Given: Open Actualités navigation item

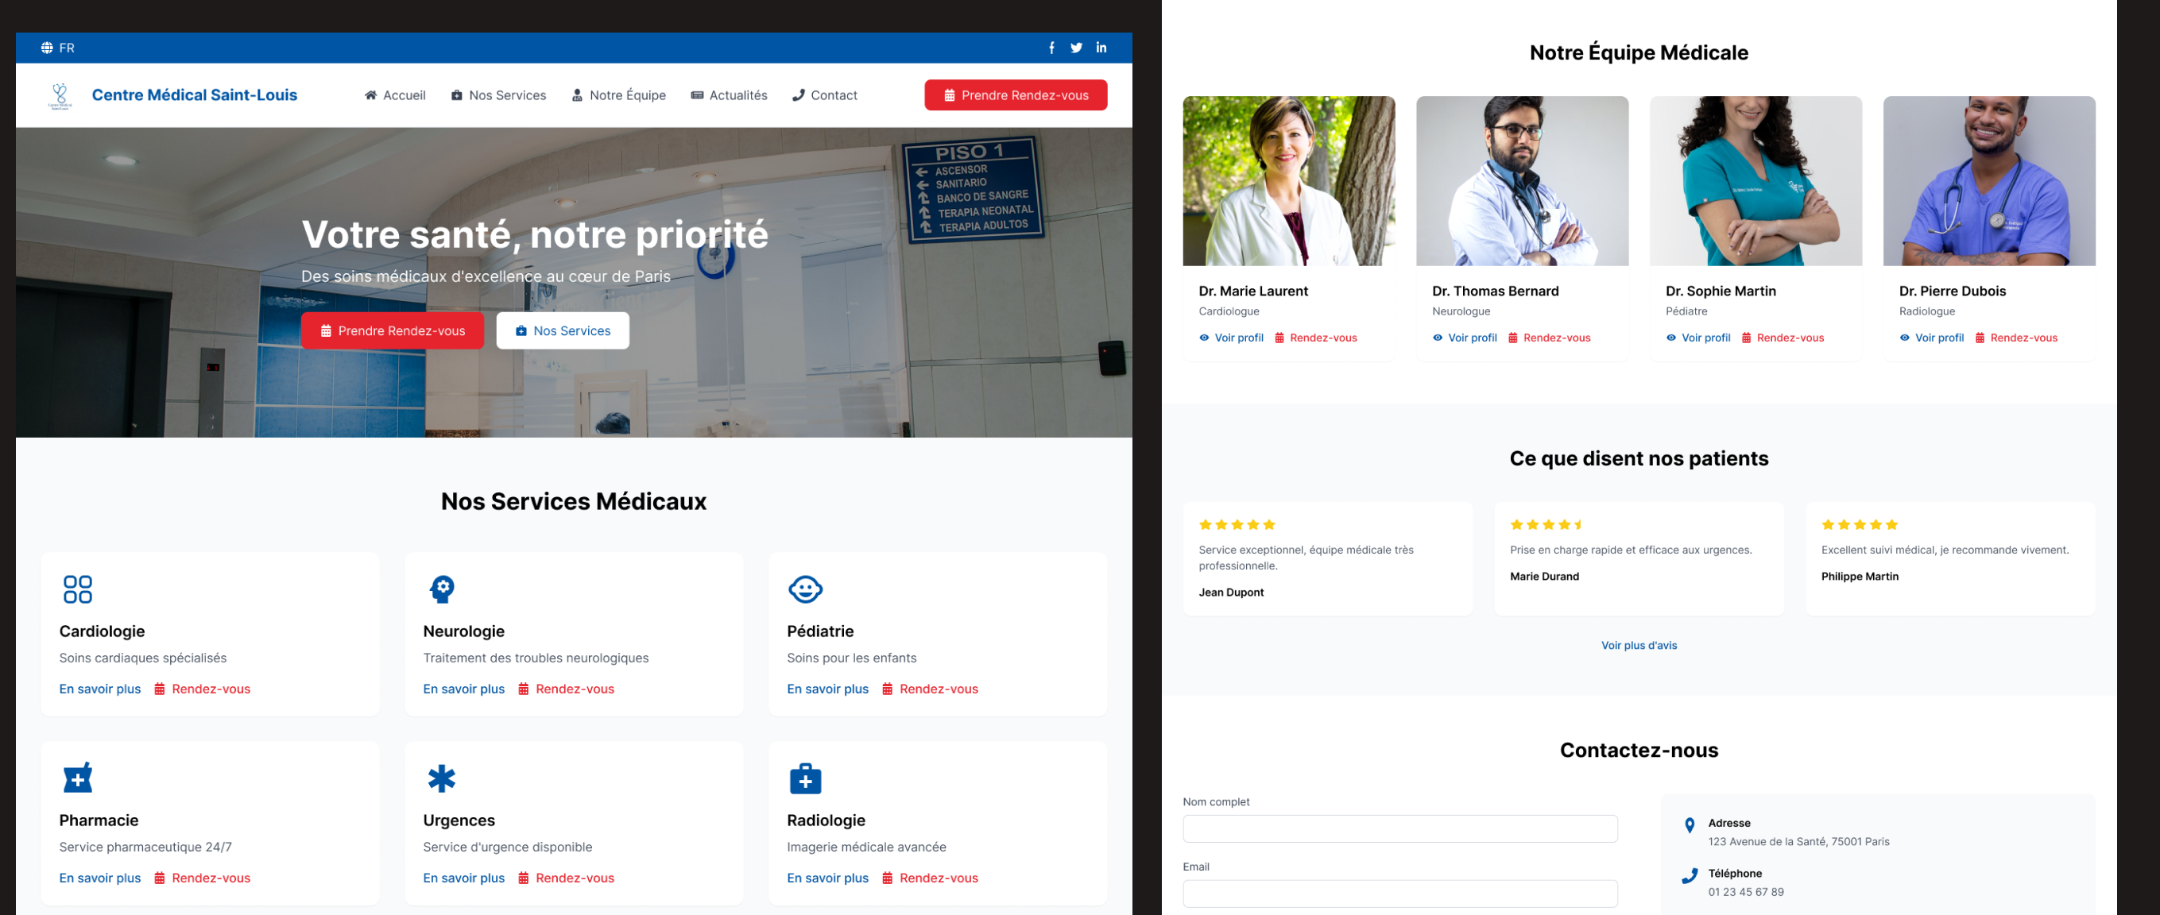Looking at the screenshot, I should tap(729, 95).
